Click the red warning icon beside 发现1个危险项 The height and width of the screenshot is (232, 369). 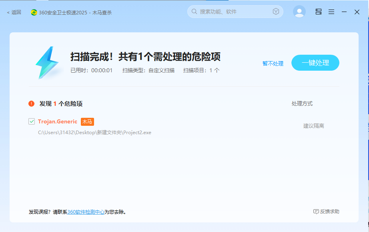(x=32, y=103)
